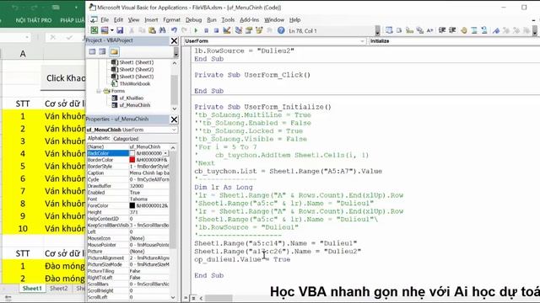This screenshot has height=303, width=540.
Task: Open the Insert menu
Action: pos(151,20)
